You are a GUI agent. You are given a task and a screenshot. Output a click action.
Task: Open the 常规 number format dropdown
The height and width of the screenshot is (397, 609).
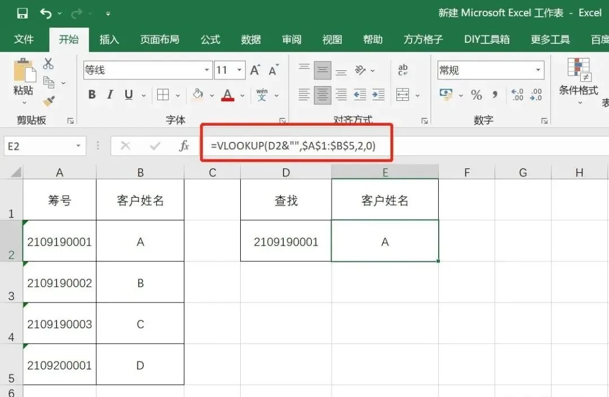[x=539, y=70]
